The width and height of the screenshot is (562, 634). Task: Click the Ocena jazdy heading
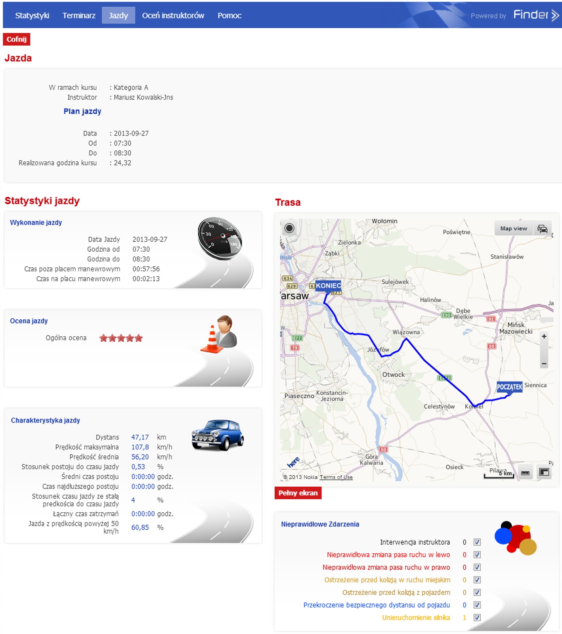[x=29, y=321]
